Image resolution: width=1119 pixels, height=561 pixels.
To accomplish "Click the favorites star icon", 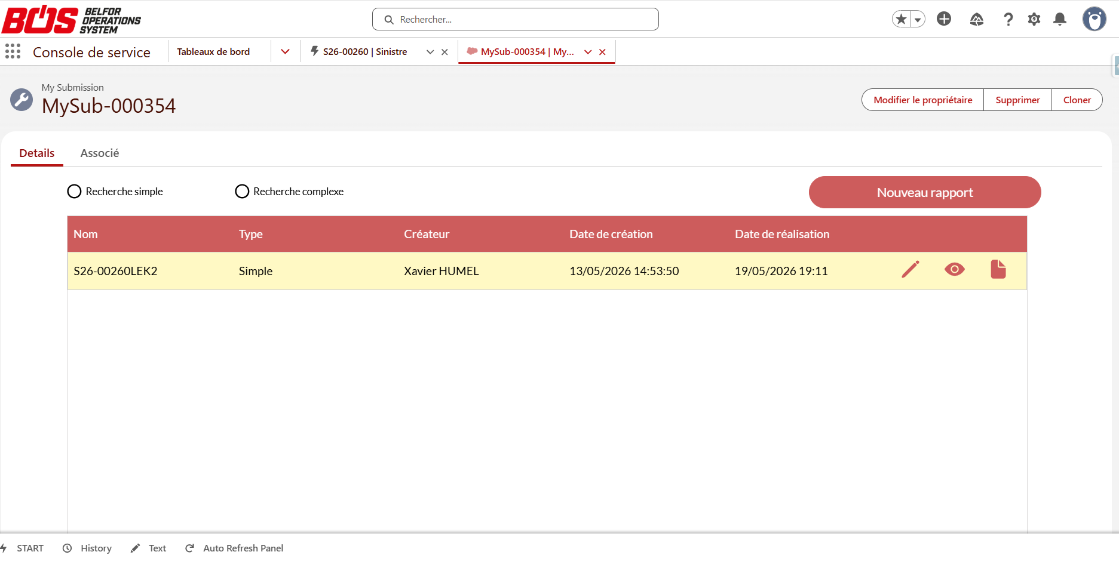I will [901, 19].
